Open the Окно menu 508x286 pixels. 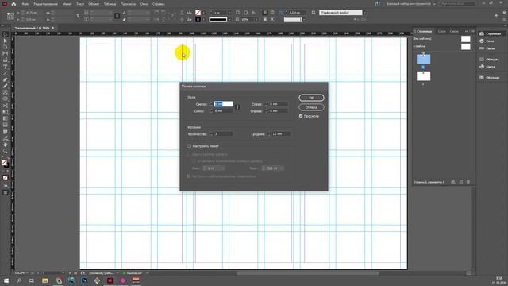144,4
